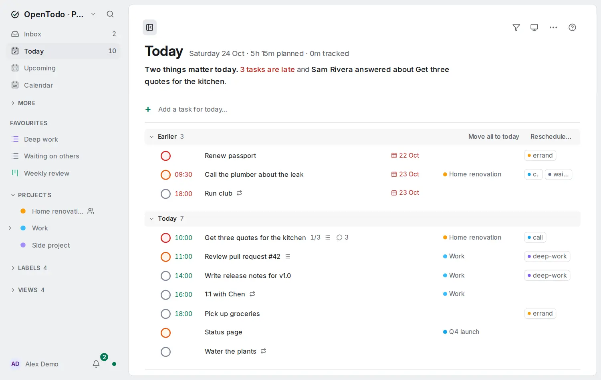Mark Renew passport as complete

(x=165, y=156)
